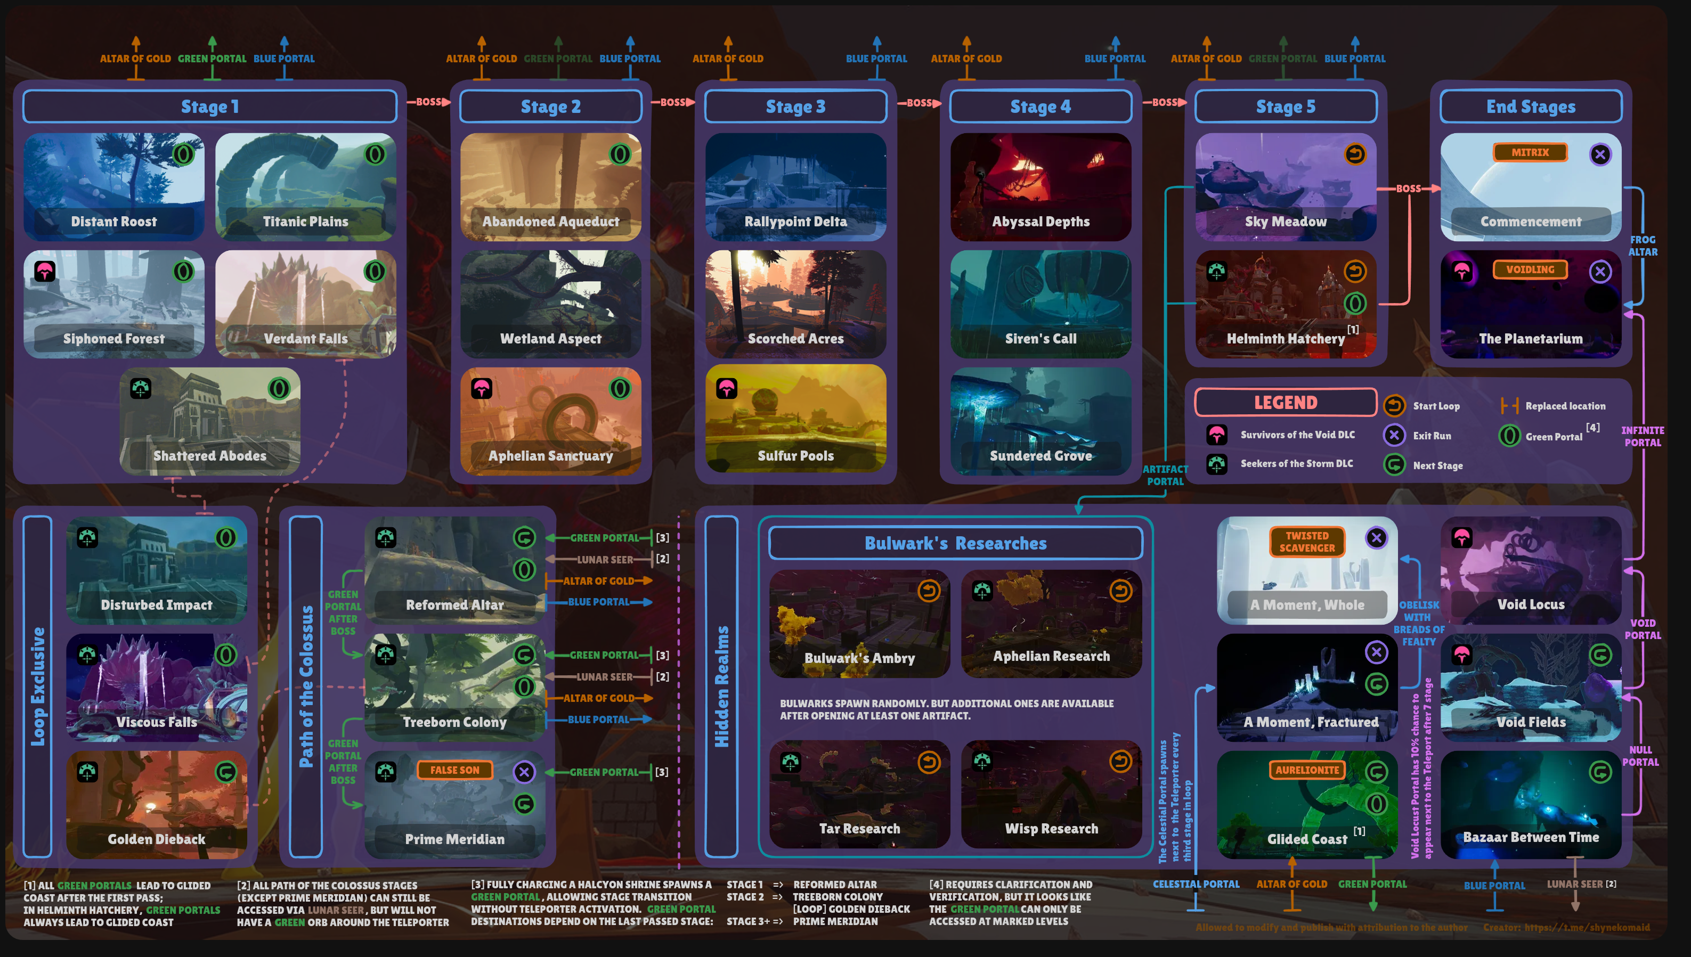Click the Void DLC icon on Aphelian Sanctuary
This screenshot has width=1691, height=957.
point(481,388)
